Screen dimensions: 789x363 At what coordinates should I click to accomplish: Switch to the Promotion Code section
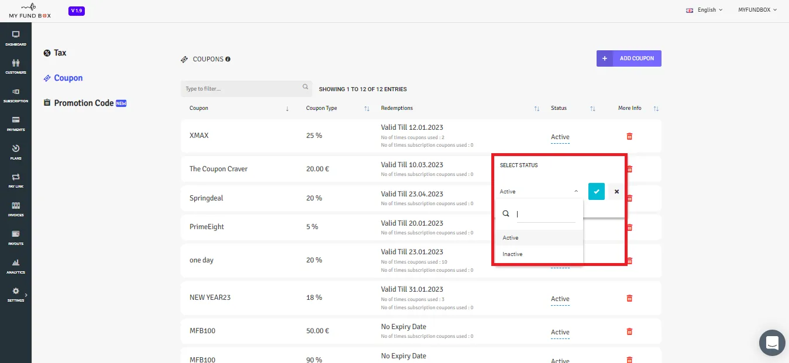point(85,103)
